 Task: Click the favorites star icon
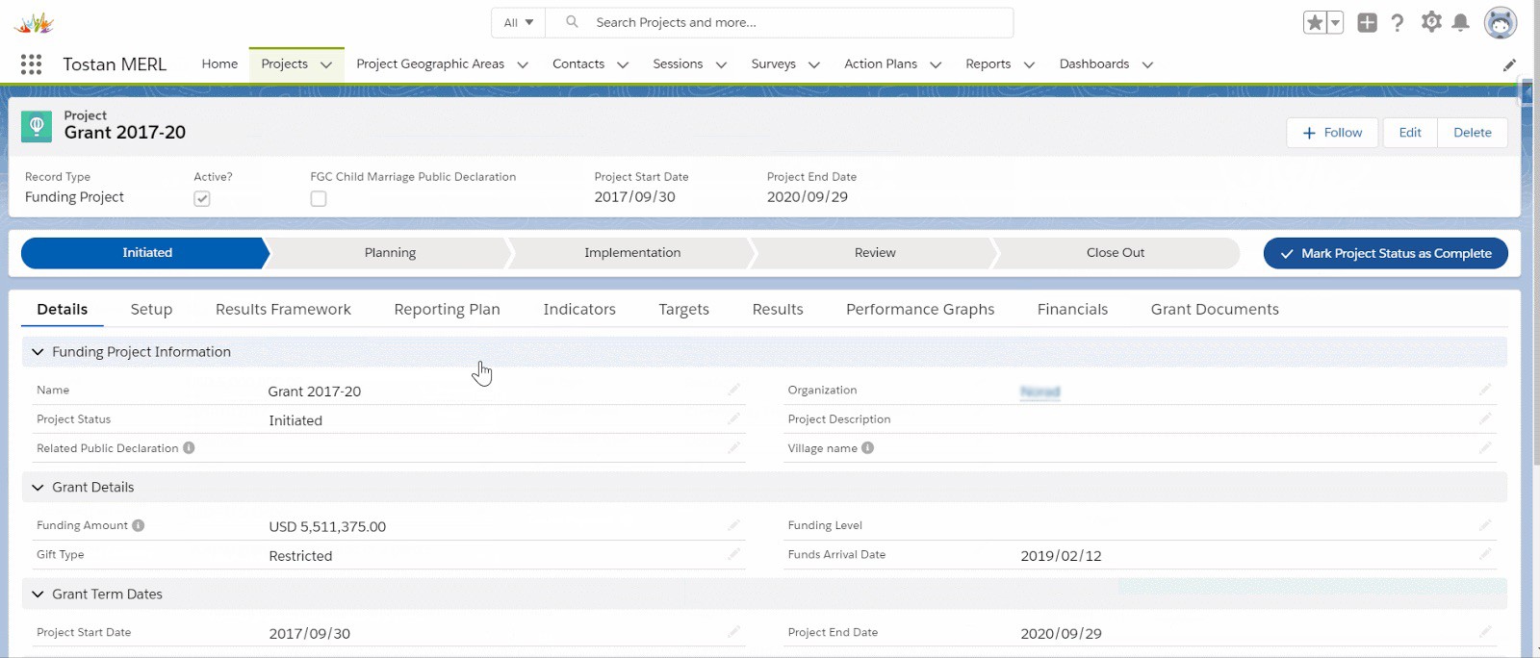tap(1315, 22)
